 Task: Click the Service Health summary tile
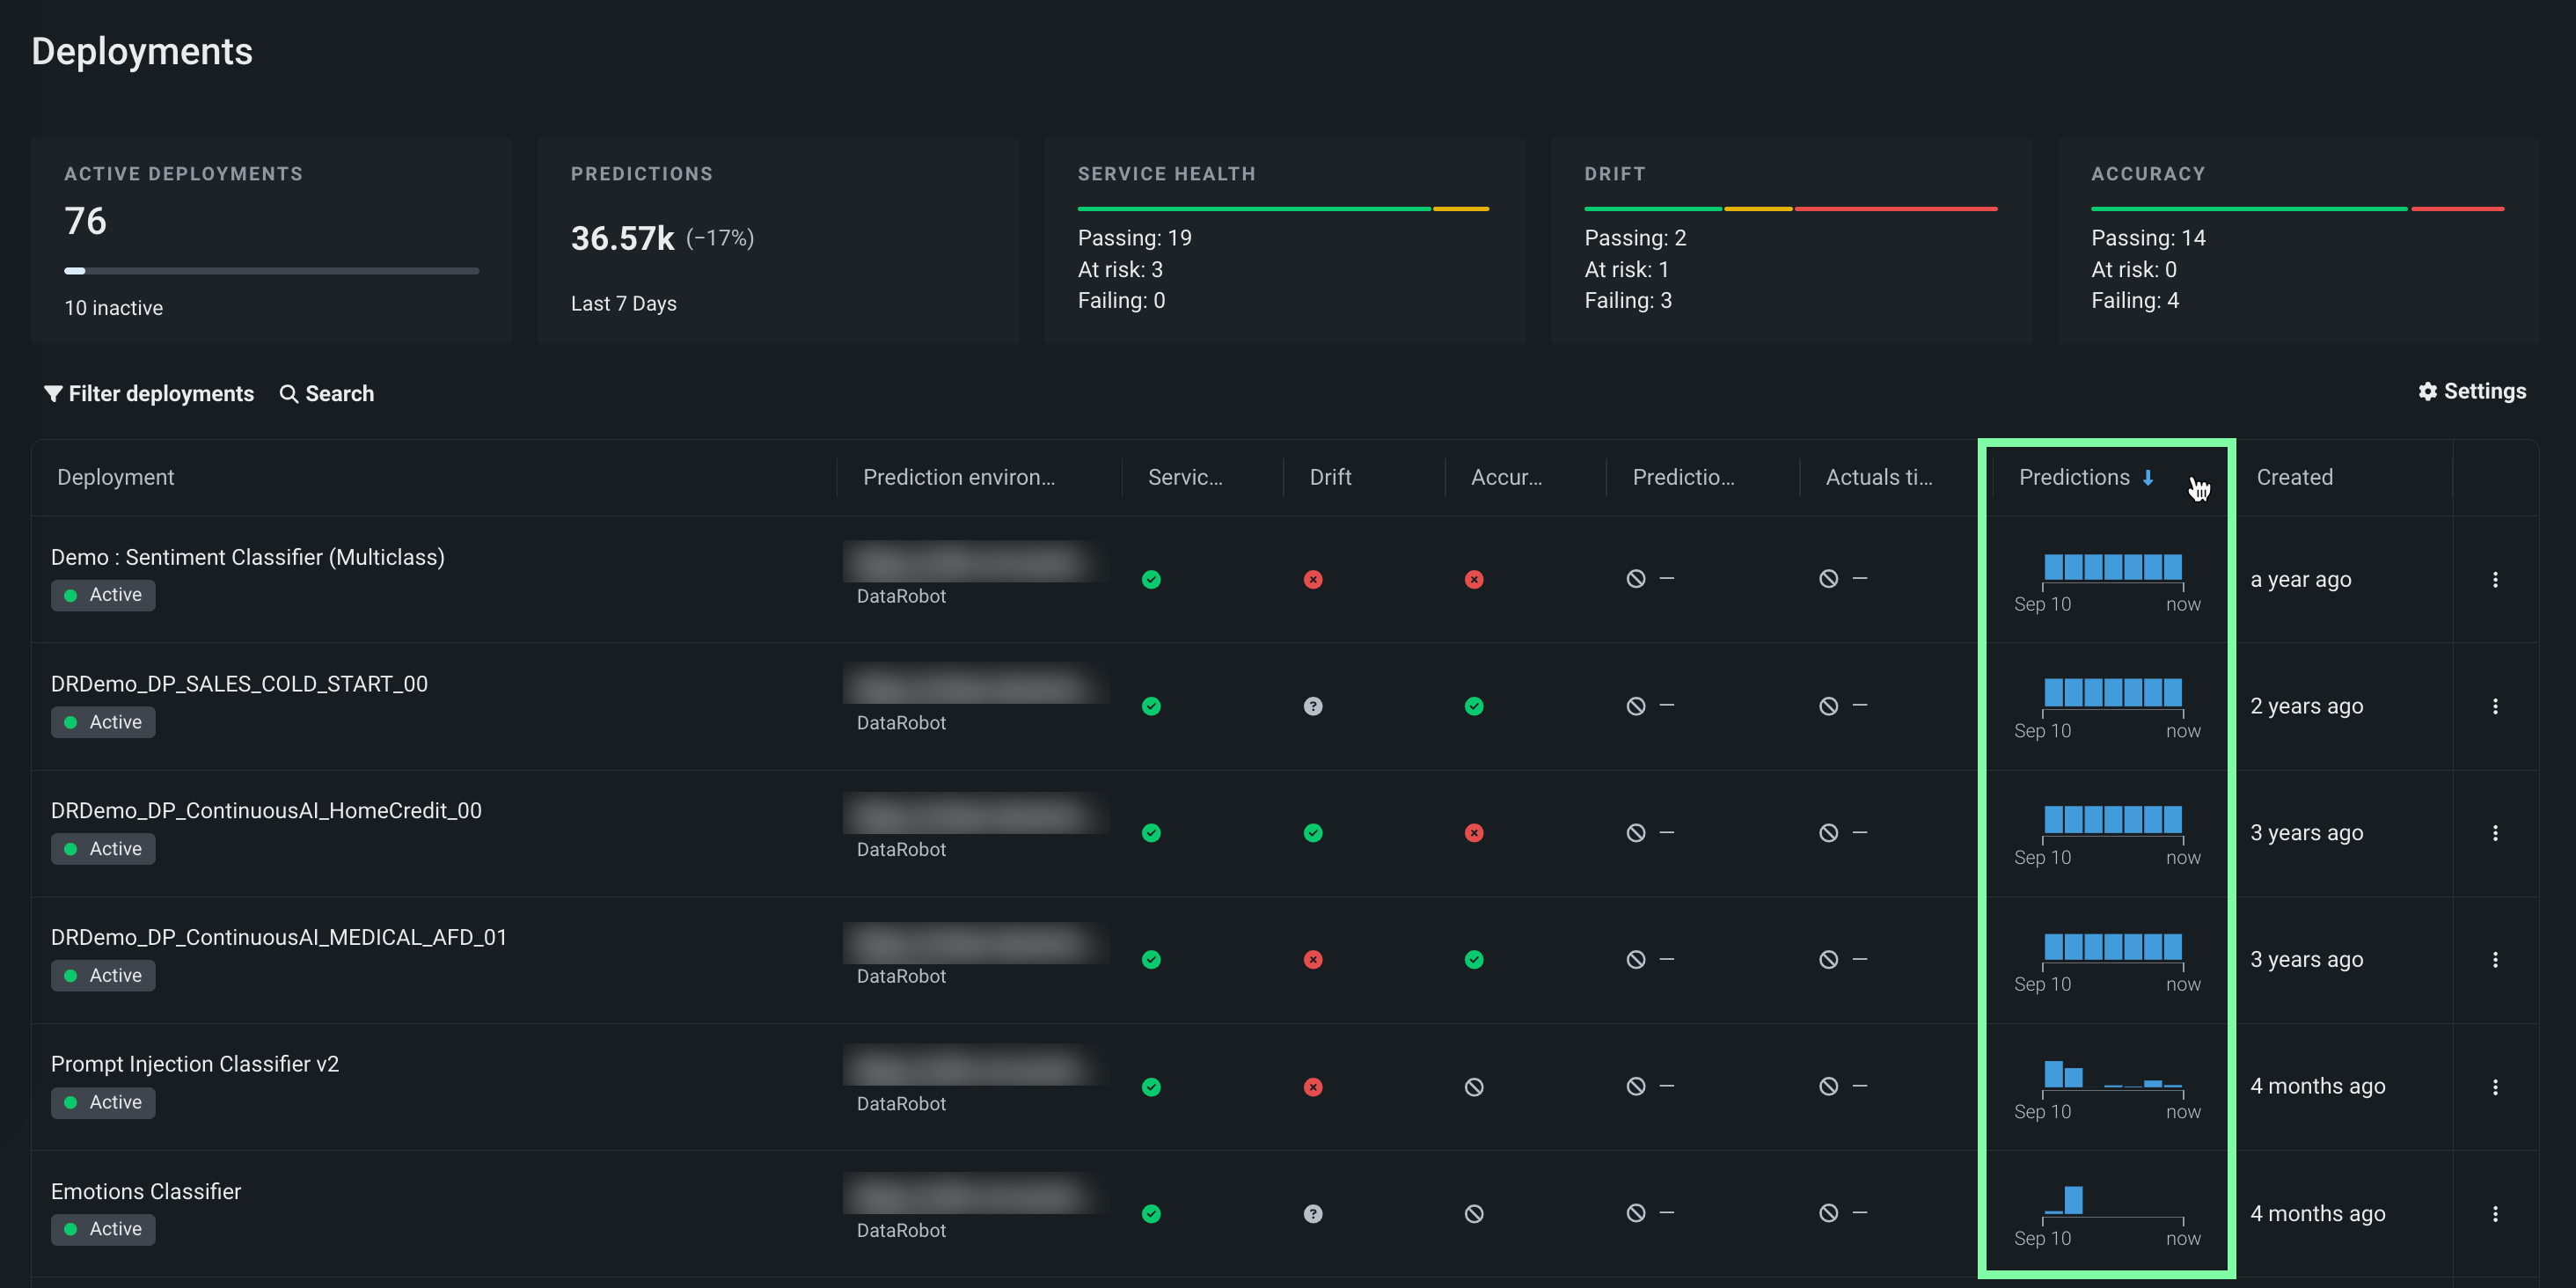tap(1284, 241)
